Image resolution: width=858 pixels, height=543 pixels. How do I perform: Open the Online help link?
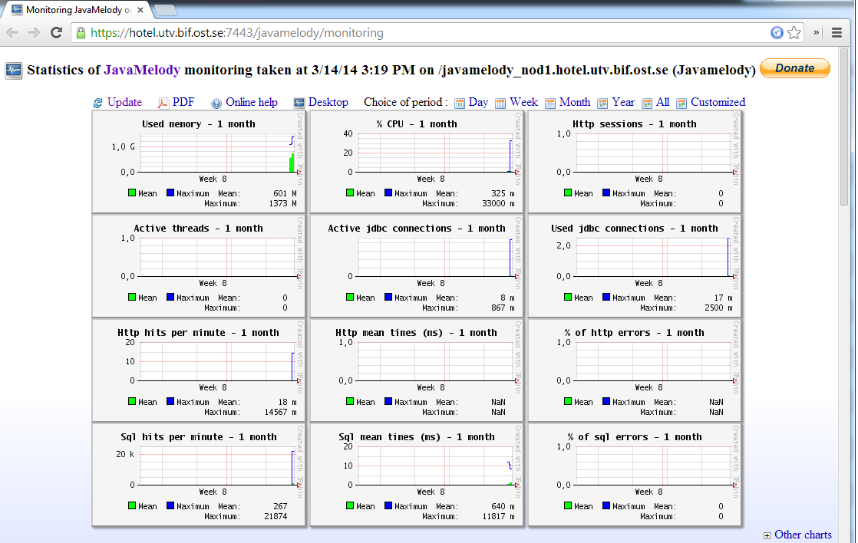pyautogui.click(x=252, y=102)
